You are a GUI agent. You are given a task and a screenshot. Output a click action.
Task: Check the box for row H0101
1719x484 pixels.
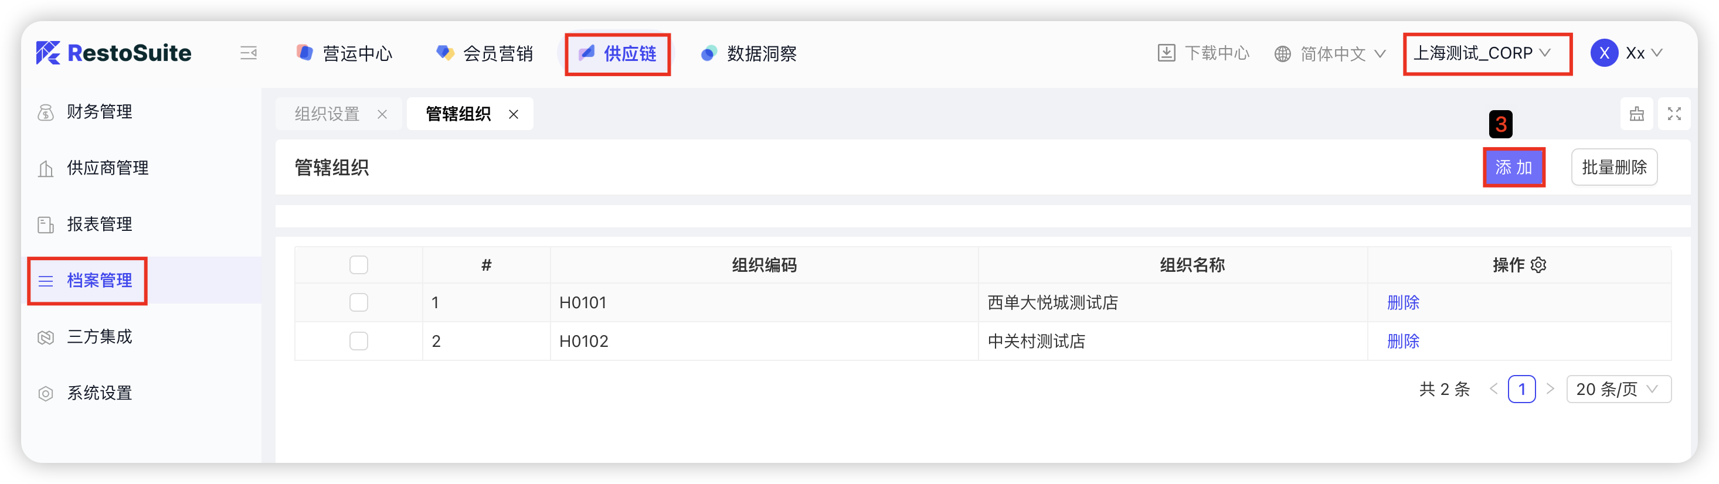coord(358,303)
